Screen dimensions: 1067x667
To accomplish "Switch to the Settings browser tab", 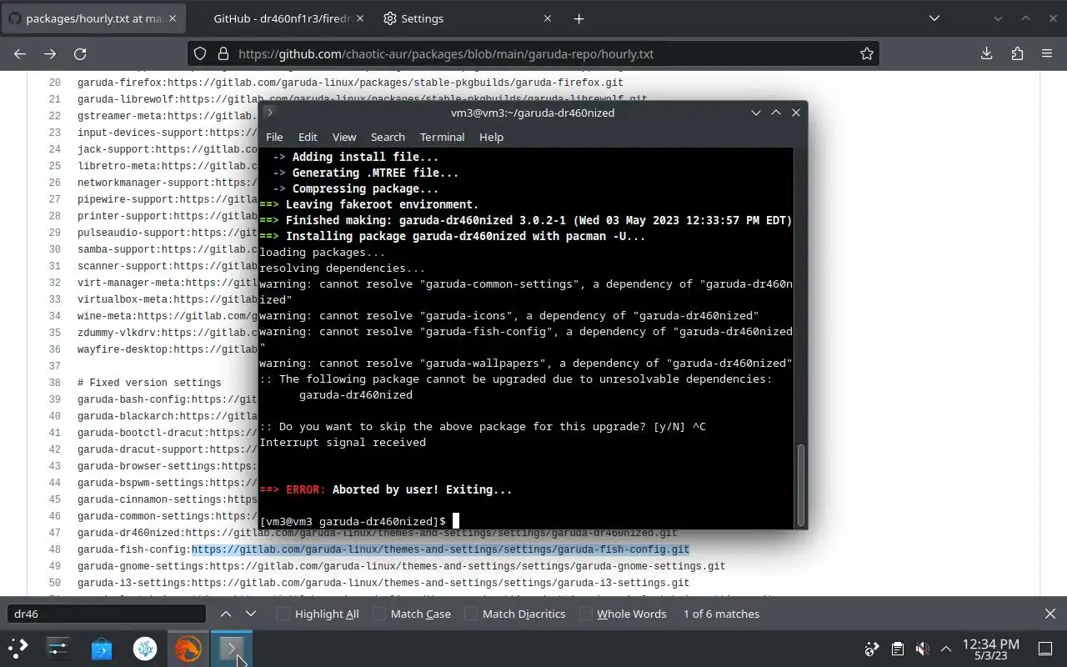I will (x=468, y=18).
